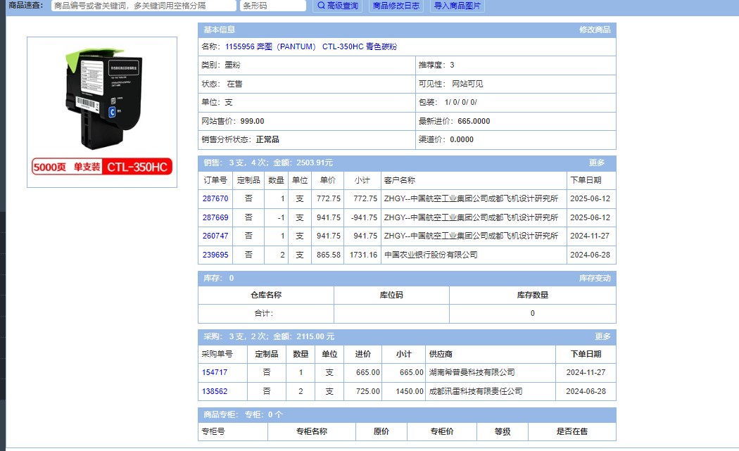739x451 pixels.
Task: Click the 高级查询 advanced search button
Action: tap(337, 6)
